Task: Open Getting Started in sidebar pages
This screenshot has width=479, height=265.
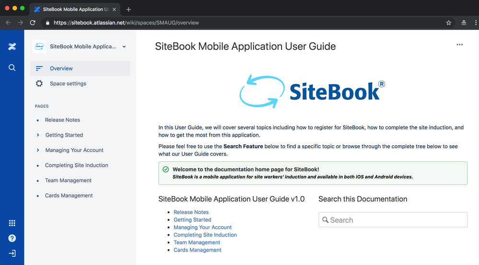Action: [64, 135]
